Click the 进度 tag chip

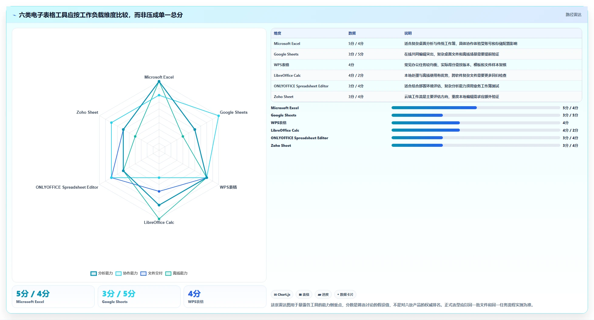coord(323,295)
